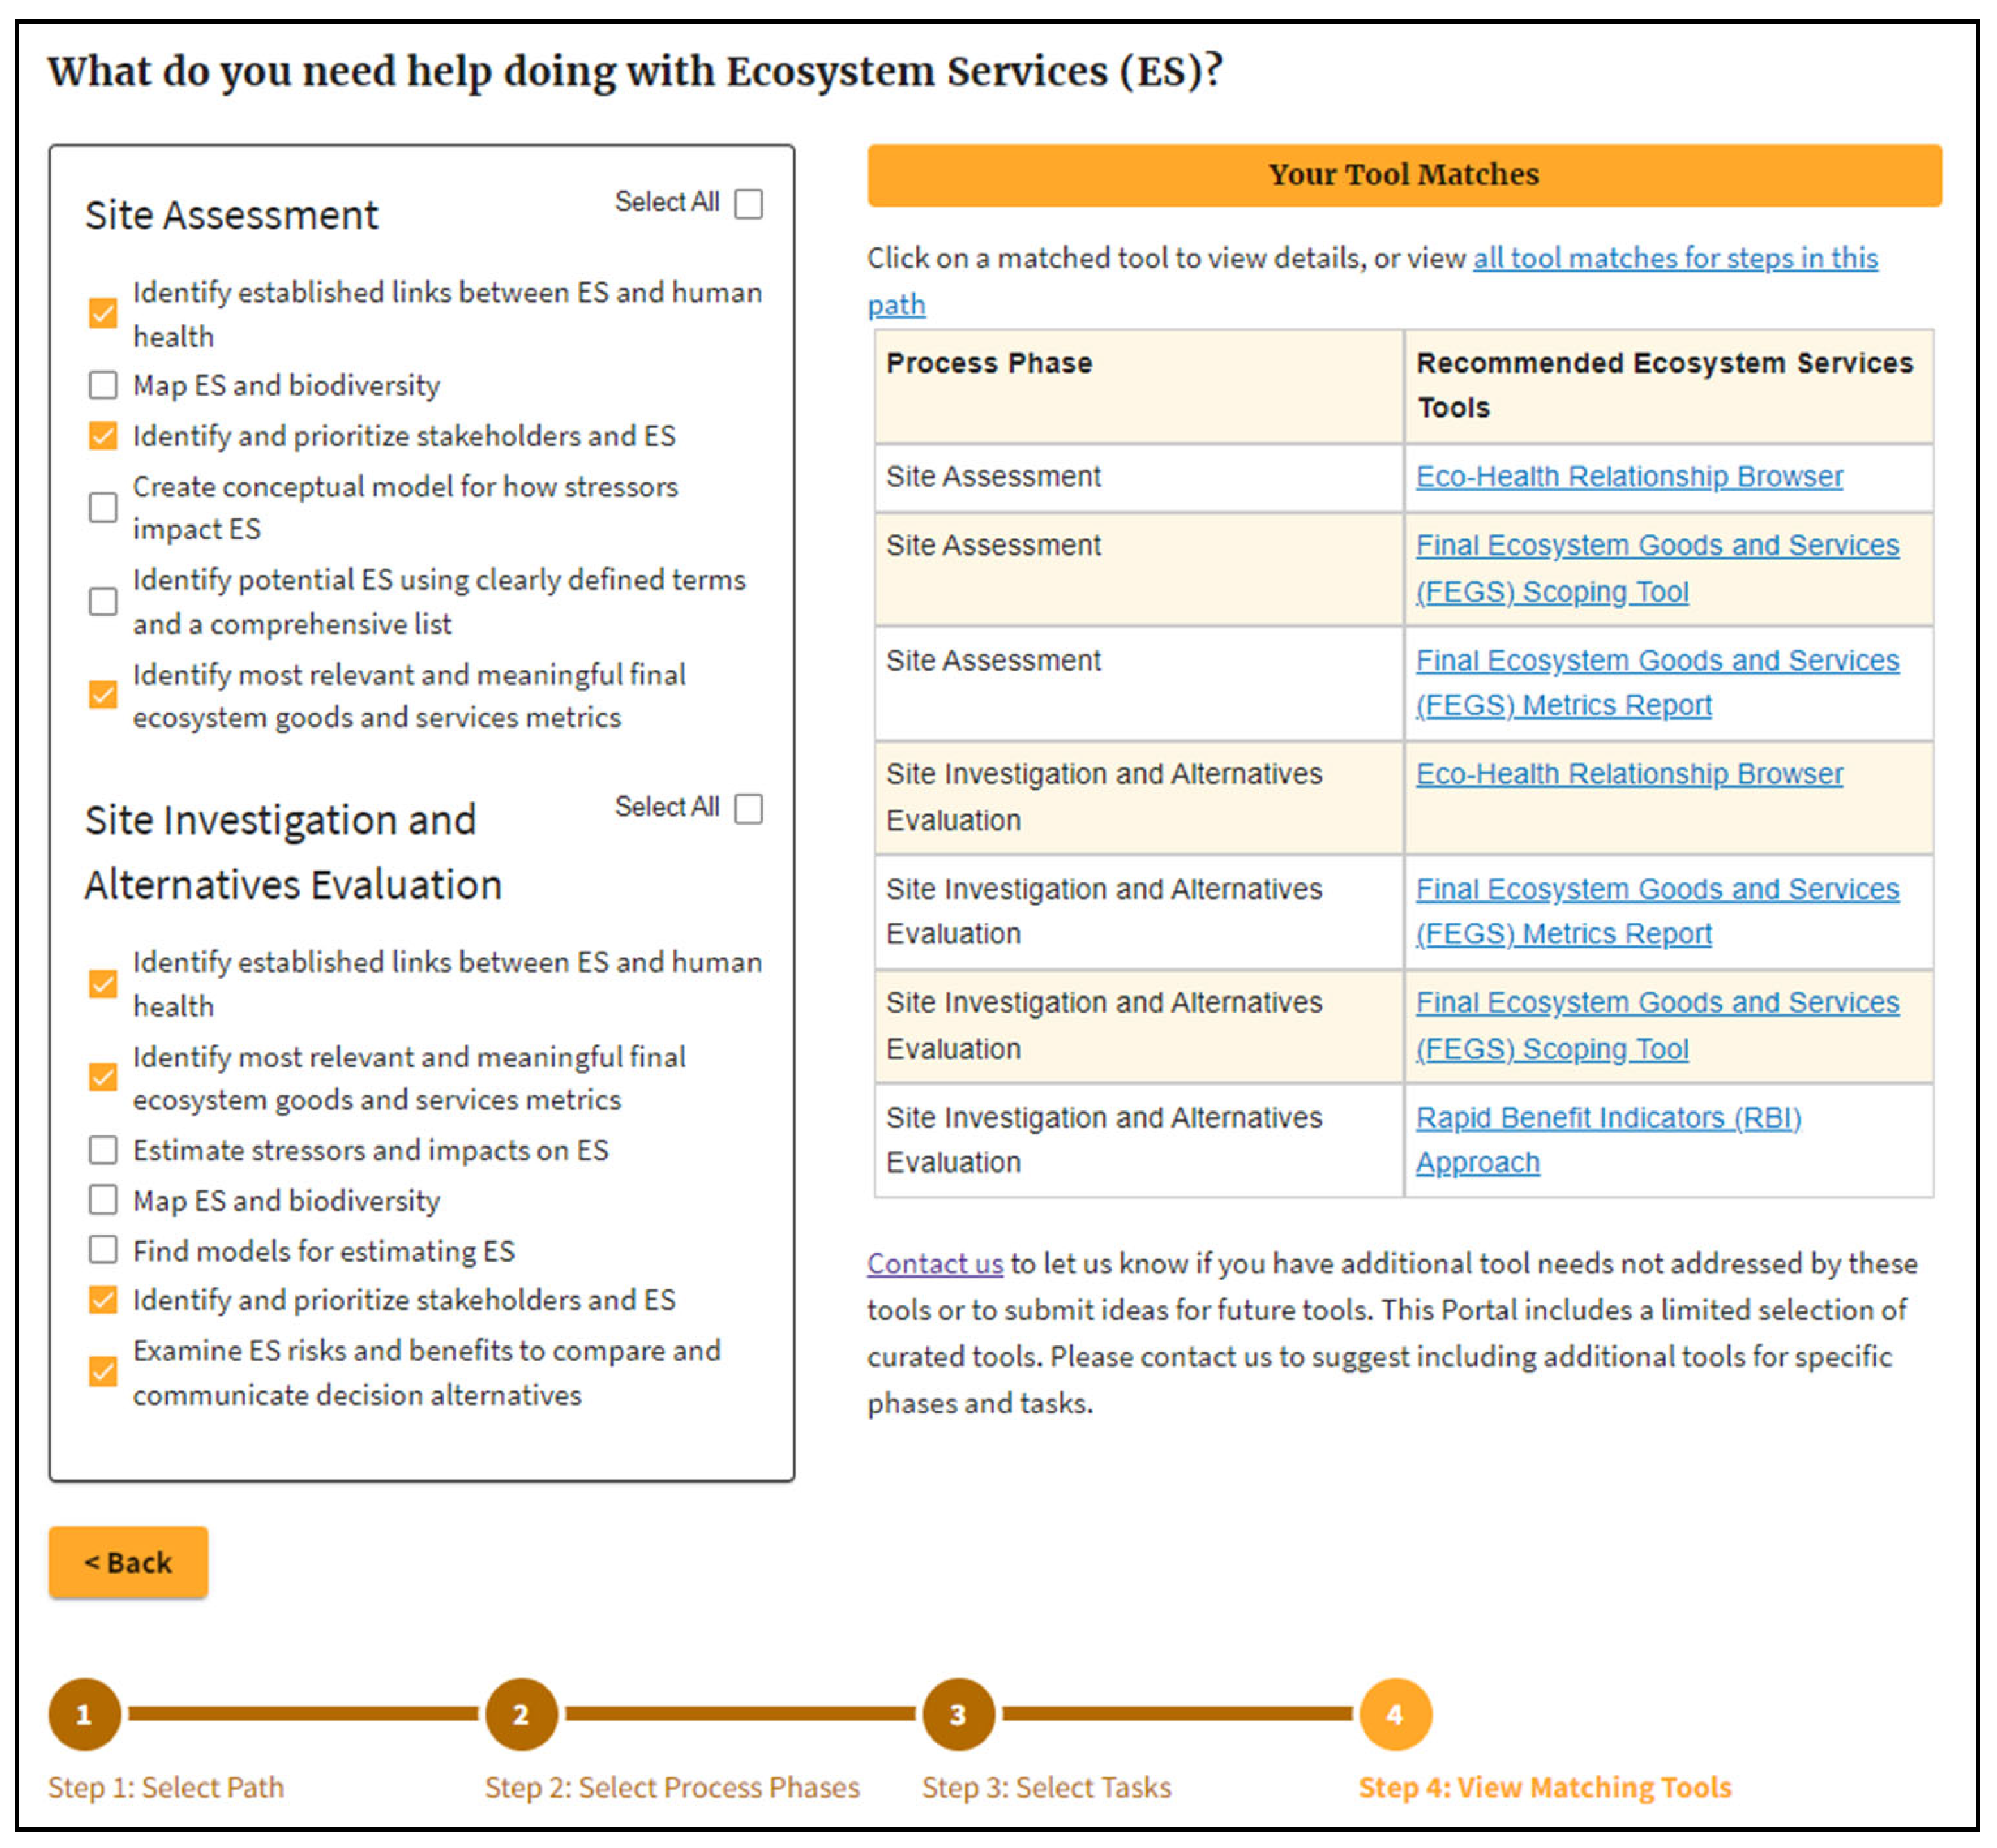Image resolution: width=1997 pixels, height=1848 pixels.
Task: Check Select All for Site Assessment
Action: 748,204
